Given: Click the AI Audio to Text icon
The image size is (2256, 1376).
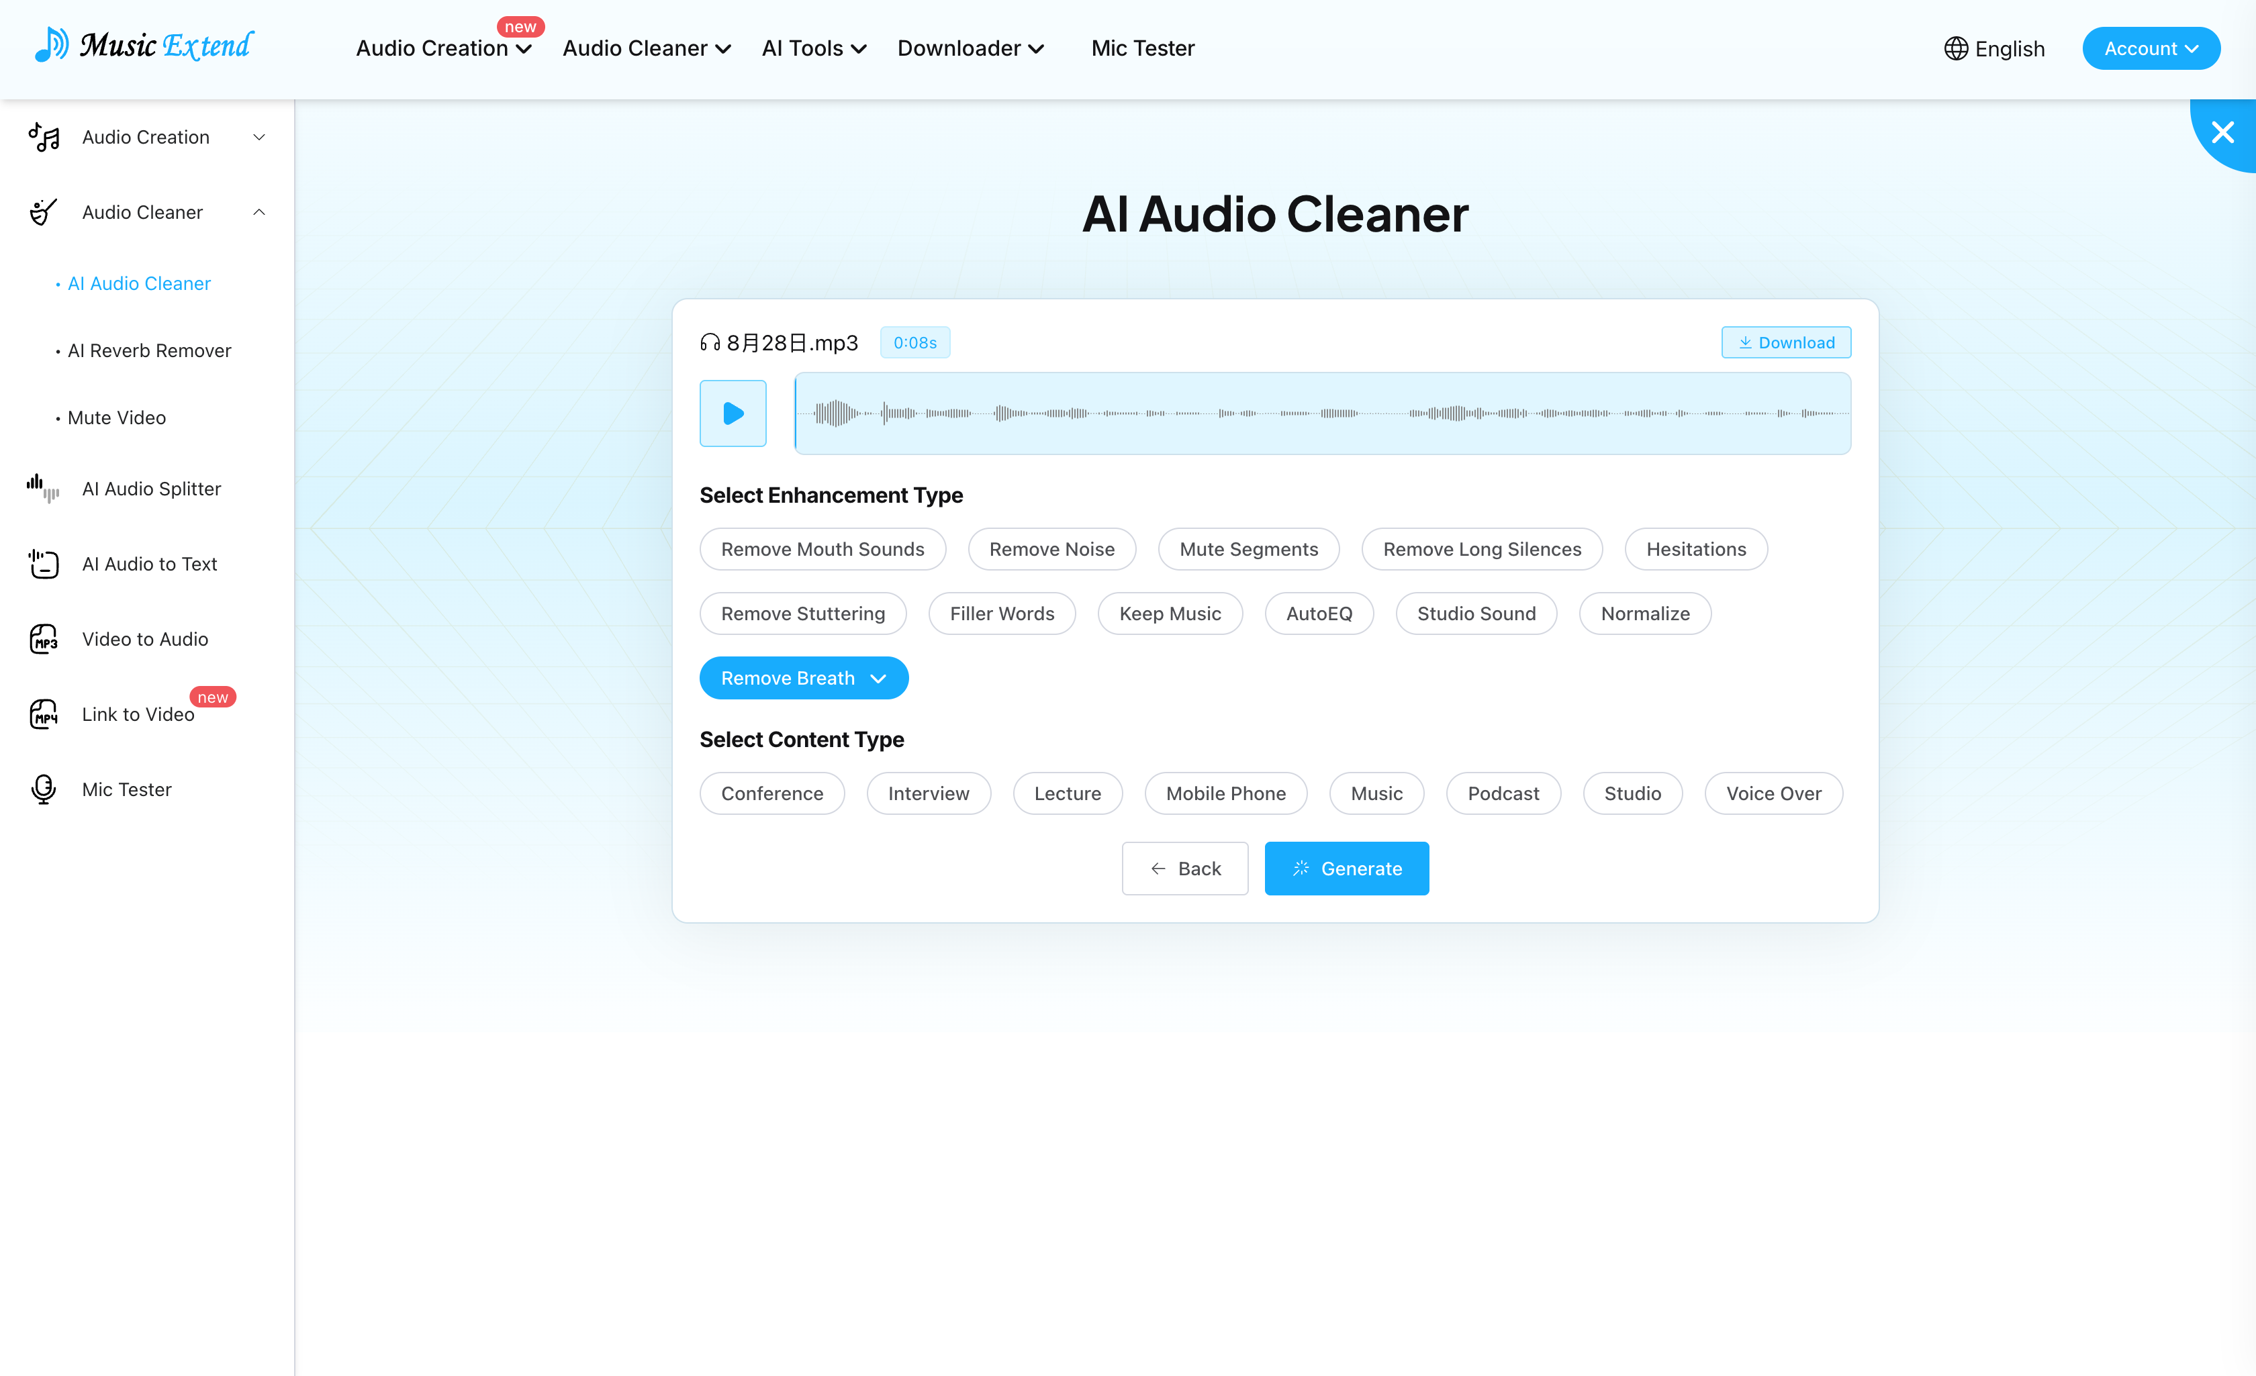Looking at the screenshot, I should [43, 564].
